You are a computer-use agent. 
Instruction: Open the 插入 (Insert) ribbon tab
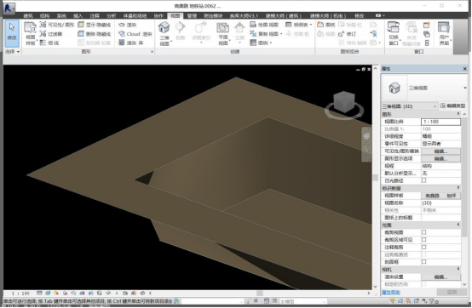[x=78, y=15]
